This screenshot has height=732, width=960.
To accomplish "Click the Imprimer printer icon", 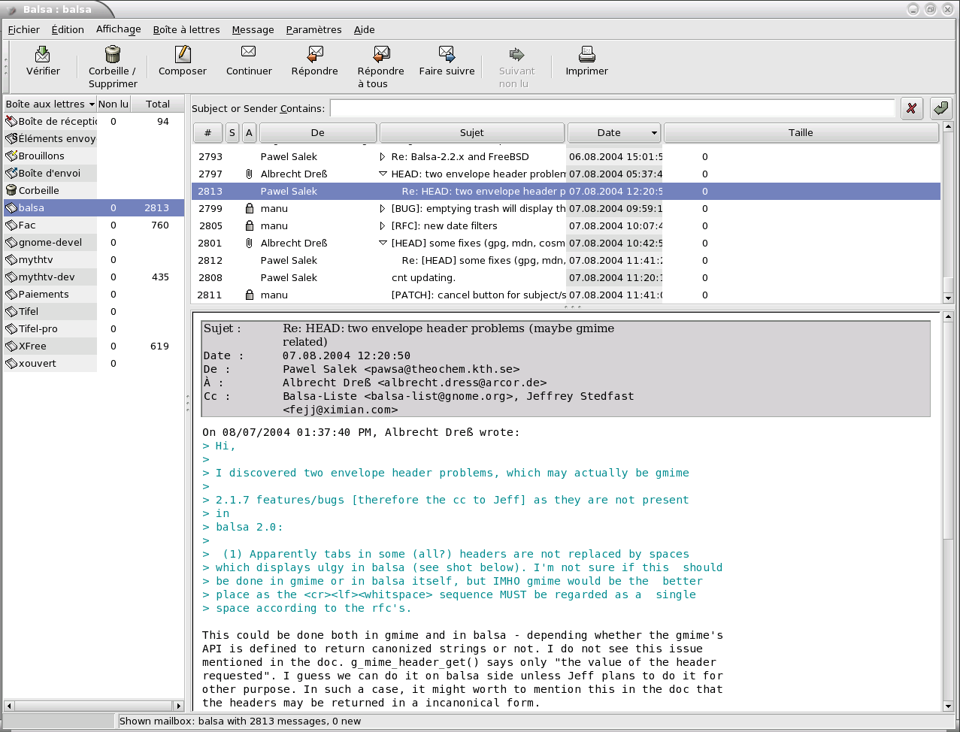I will 587,54.
